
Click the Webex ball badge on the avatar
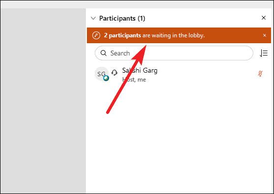[x=106, y=78]
